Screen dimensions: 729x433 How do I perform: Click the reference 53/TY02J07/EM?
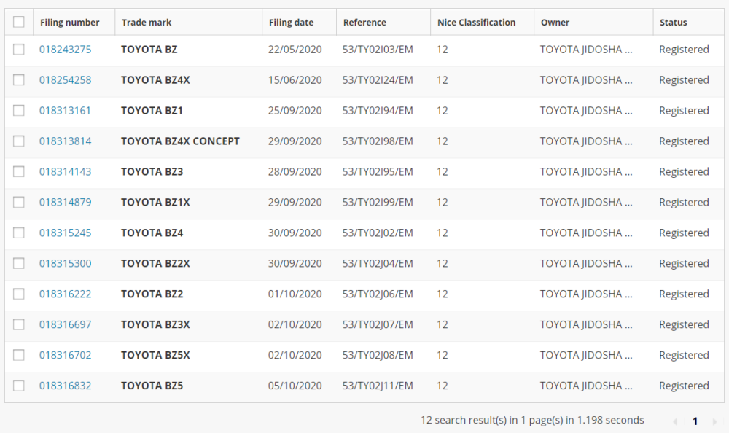click(378, 324)
